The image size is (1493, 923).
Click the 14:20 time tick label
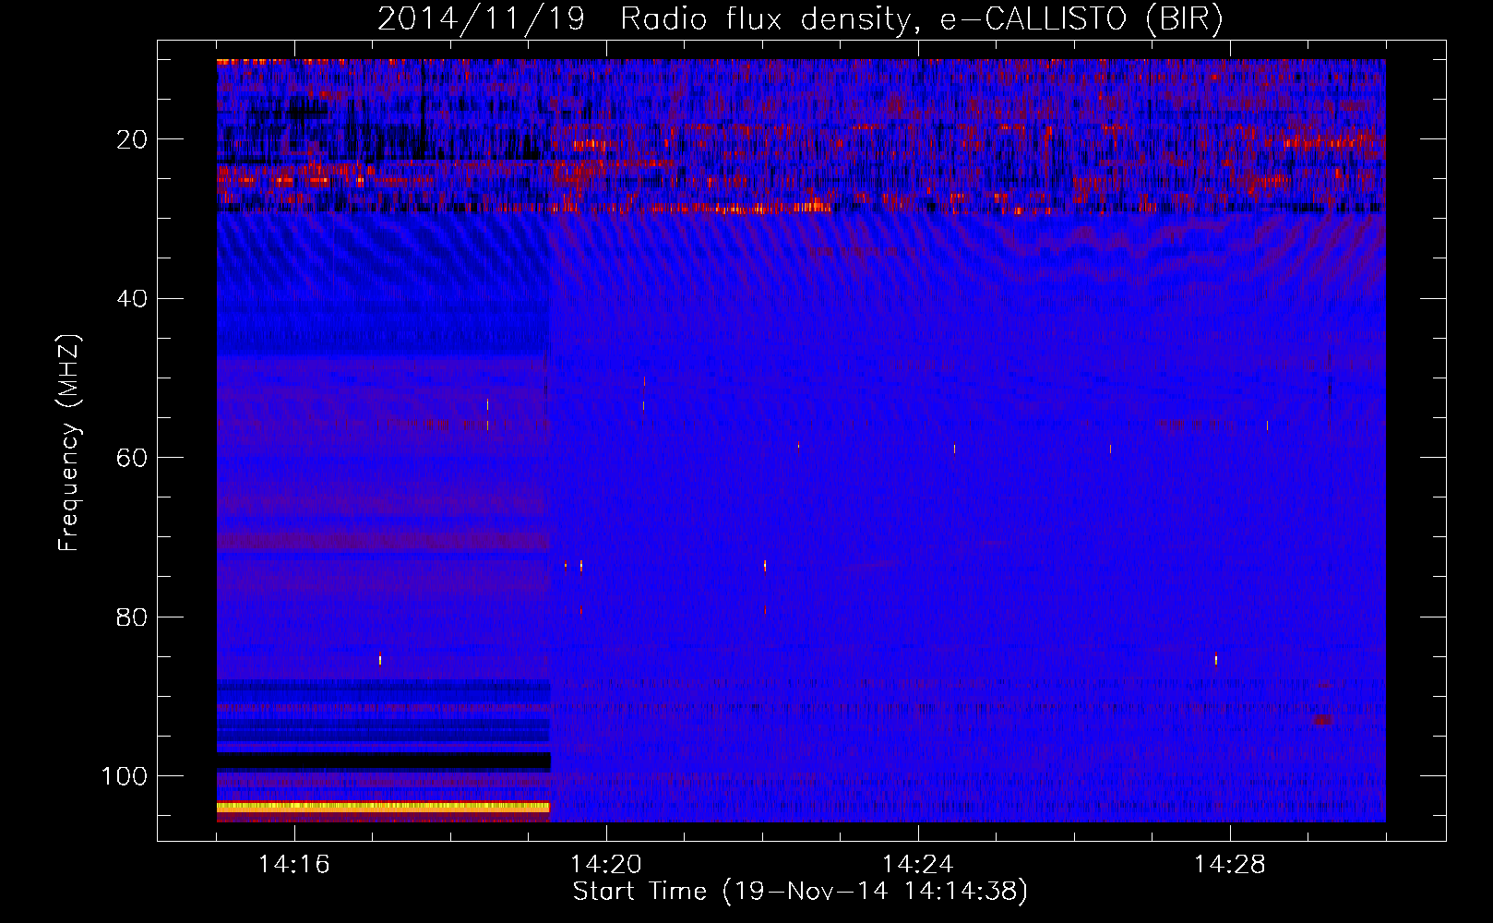click(x=606, y=865)
